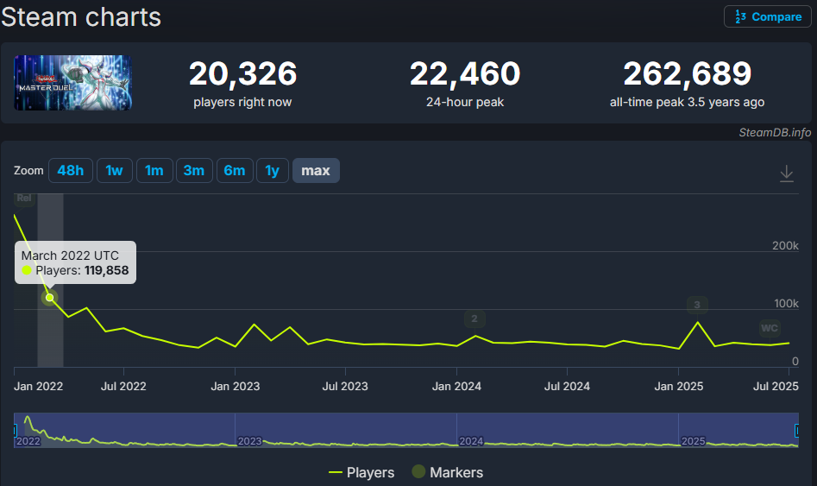The height and width of the screenshot is (486, 817).
Task: Click the Steam charts heading
Action: [x=81, y=17]
